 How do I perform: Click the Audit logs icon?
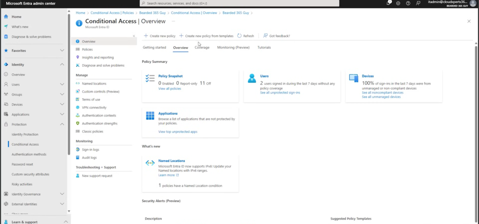(x=78, y=158)
